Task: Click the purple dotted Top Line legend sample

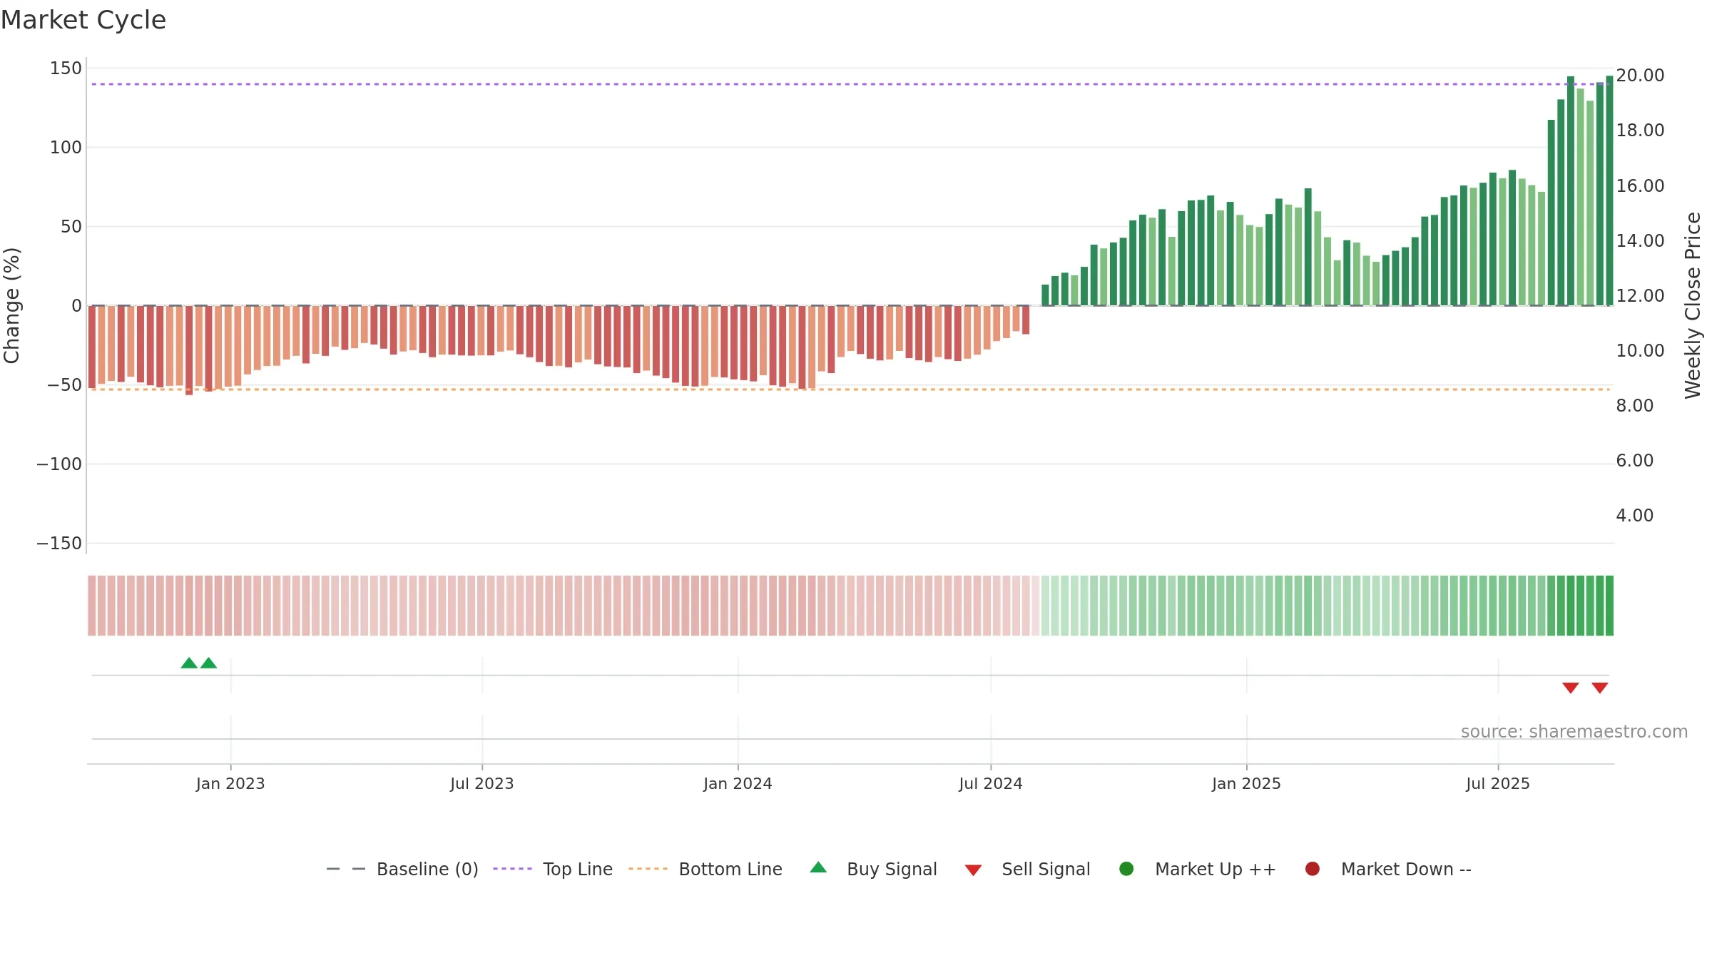Action: (512, 869)
